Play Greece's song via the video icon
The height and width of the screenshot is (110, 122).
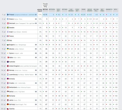[x=36, y=19]
